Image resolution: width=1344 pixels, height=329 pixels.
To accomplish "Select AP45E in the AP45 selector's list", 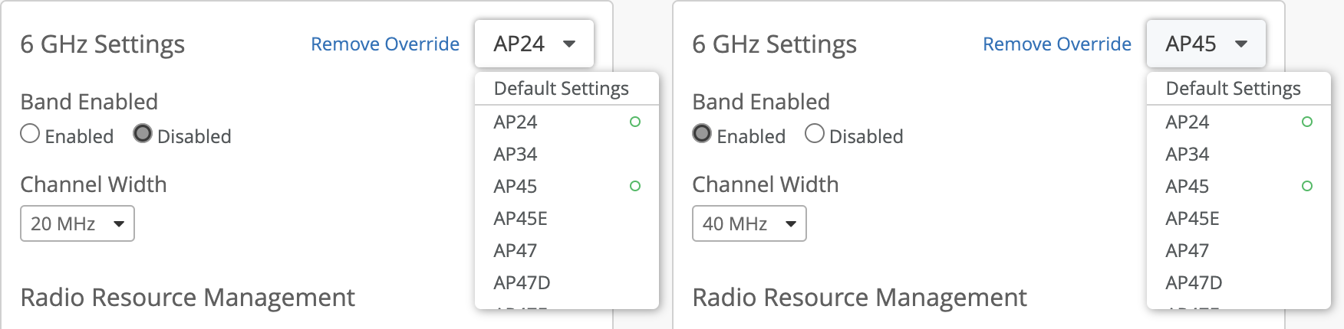I will pyautogui.click(x=1192, y=218).
